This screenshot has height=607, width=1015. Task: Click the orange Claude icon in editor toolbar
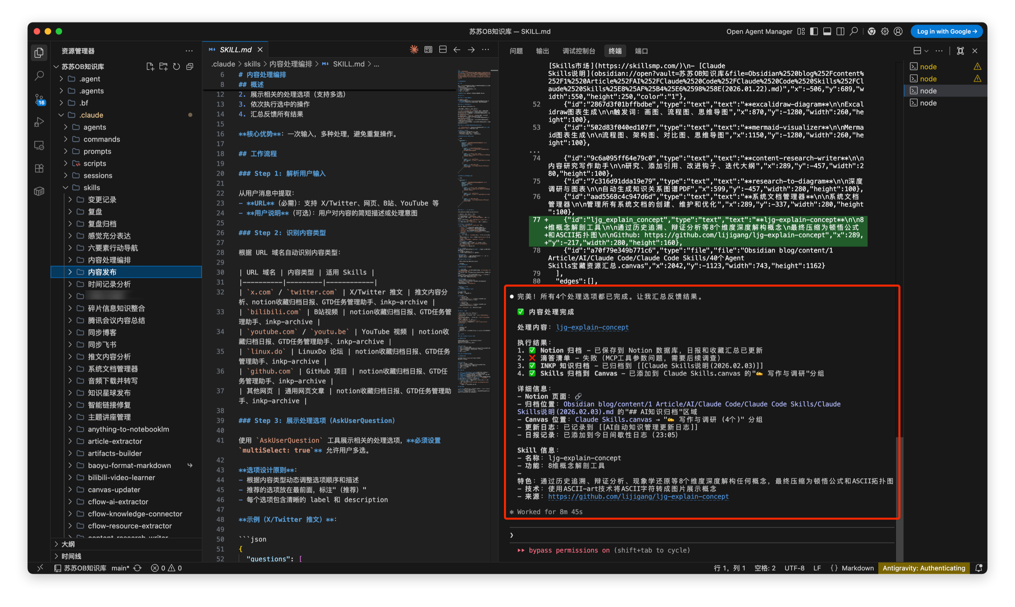[x=414, y=49]
